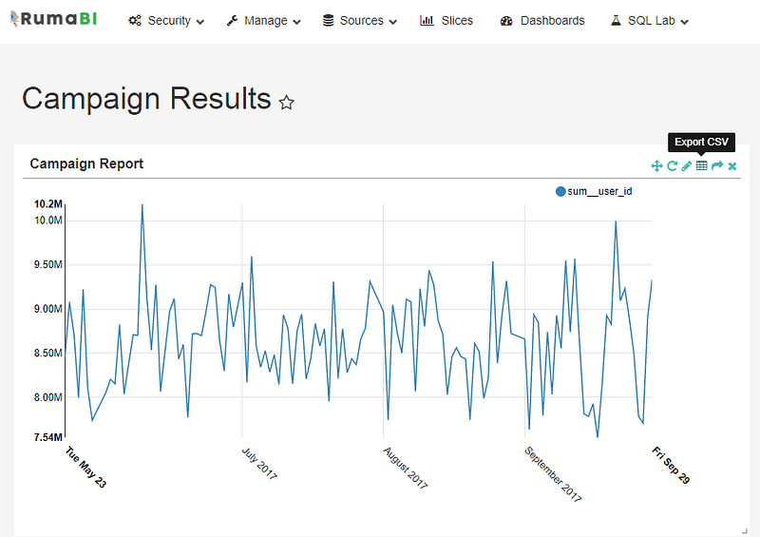The height and width of the screenshot is (537, 760).
Task: Click the Campaign Results dashboard title
Action: point(146,99)
